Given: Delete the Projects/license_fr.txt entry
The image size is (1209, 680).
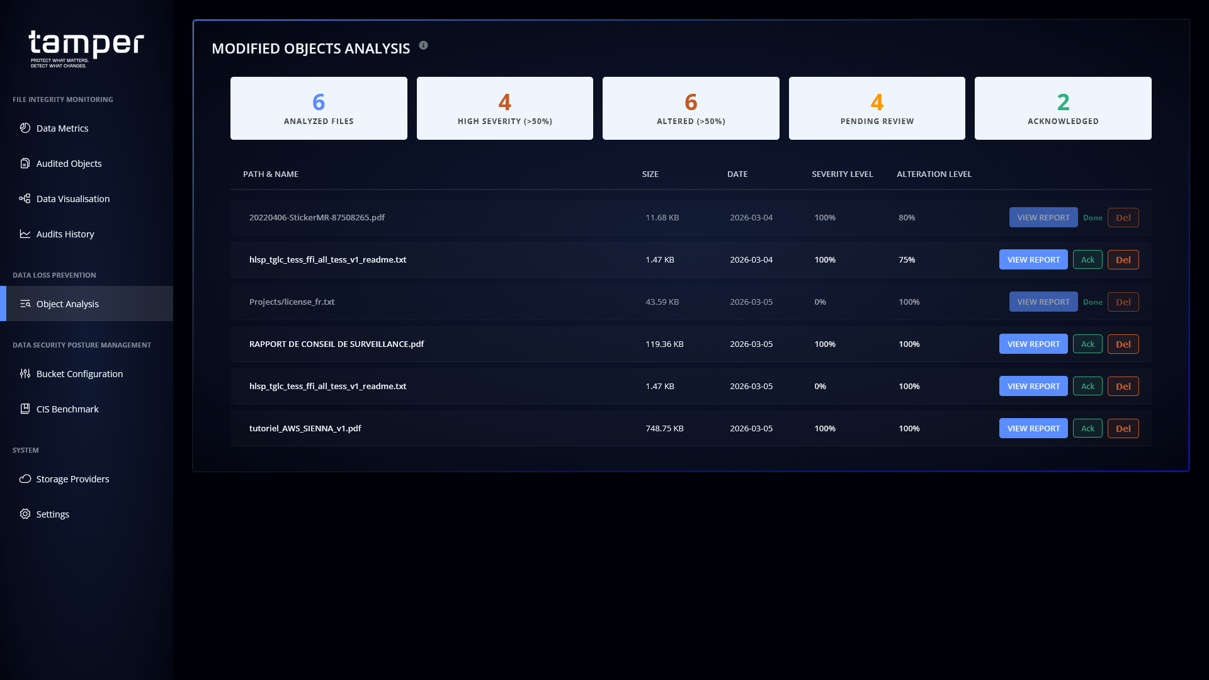Looking at the screenshot, I should [x=1123, y=302].
